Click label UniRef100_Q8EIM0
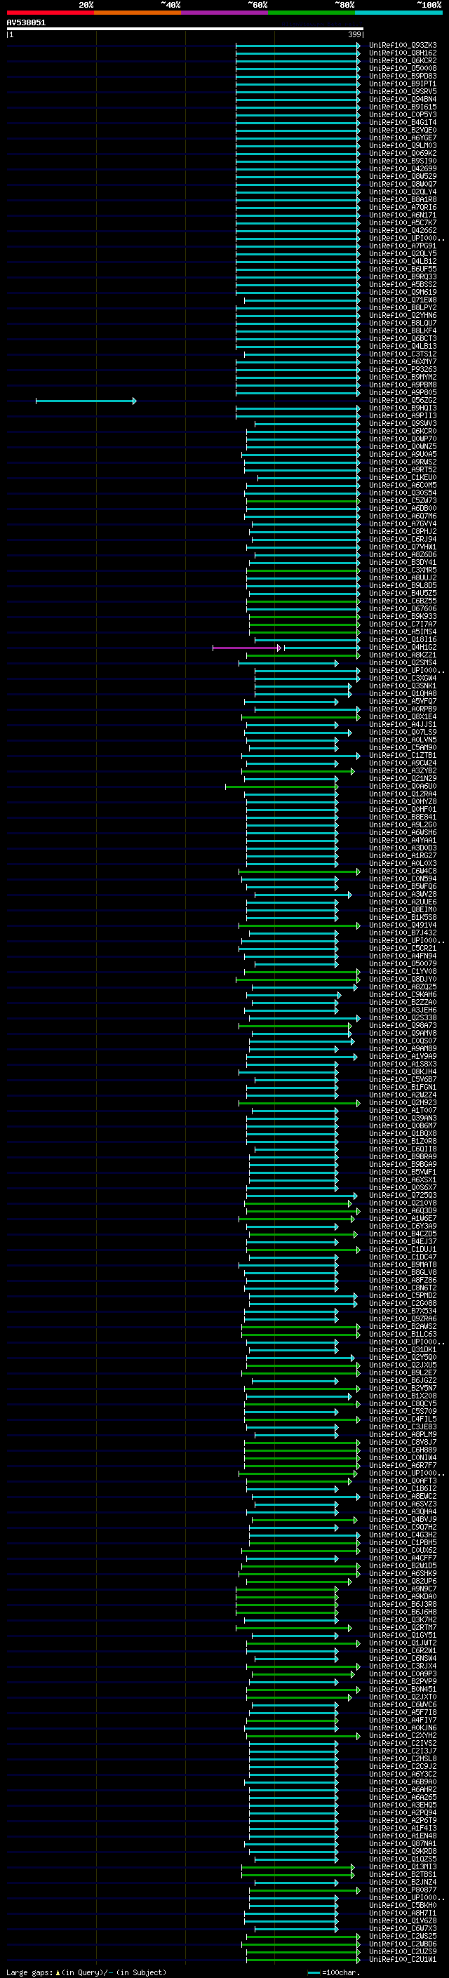 (x=402, y=910)
